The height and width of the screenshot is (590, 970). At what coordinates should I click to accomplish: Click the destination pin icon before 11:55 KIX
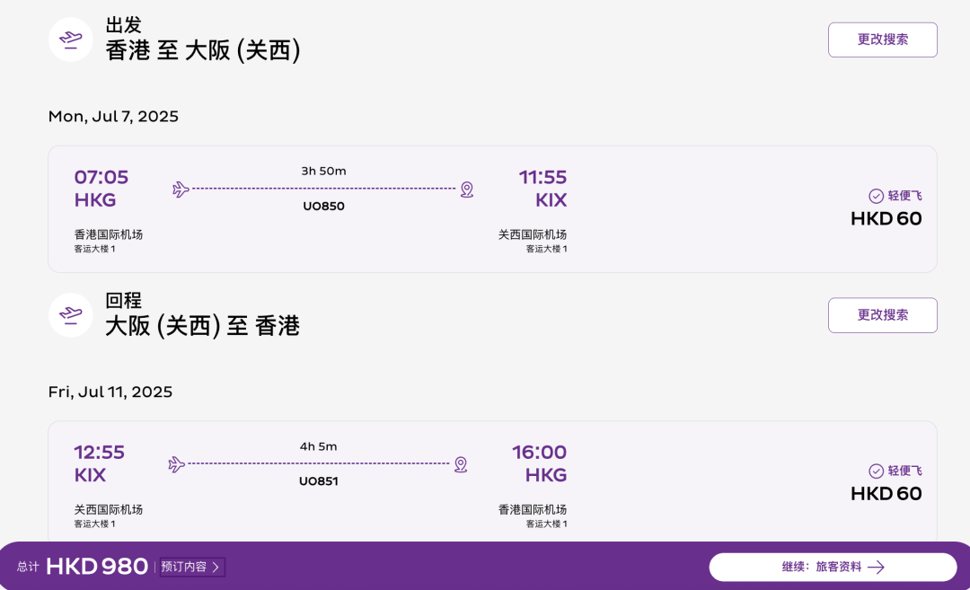click(467, 189)
